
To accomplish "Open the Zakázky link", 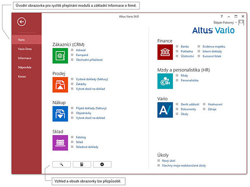I will coord(81,84).
